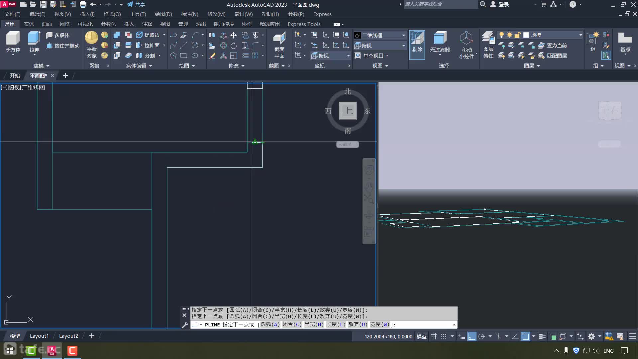Click the Trim scissors tool
This screenshot has width=638, height=359.
click(255, 35)
